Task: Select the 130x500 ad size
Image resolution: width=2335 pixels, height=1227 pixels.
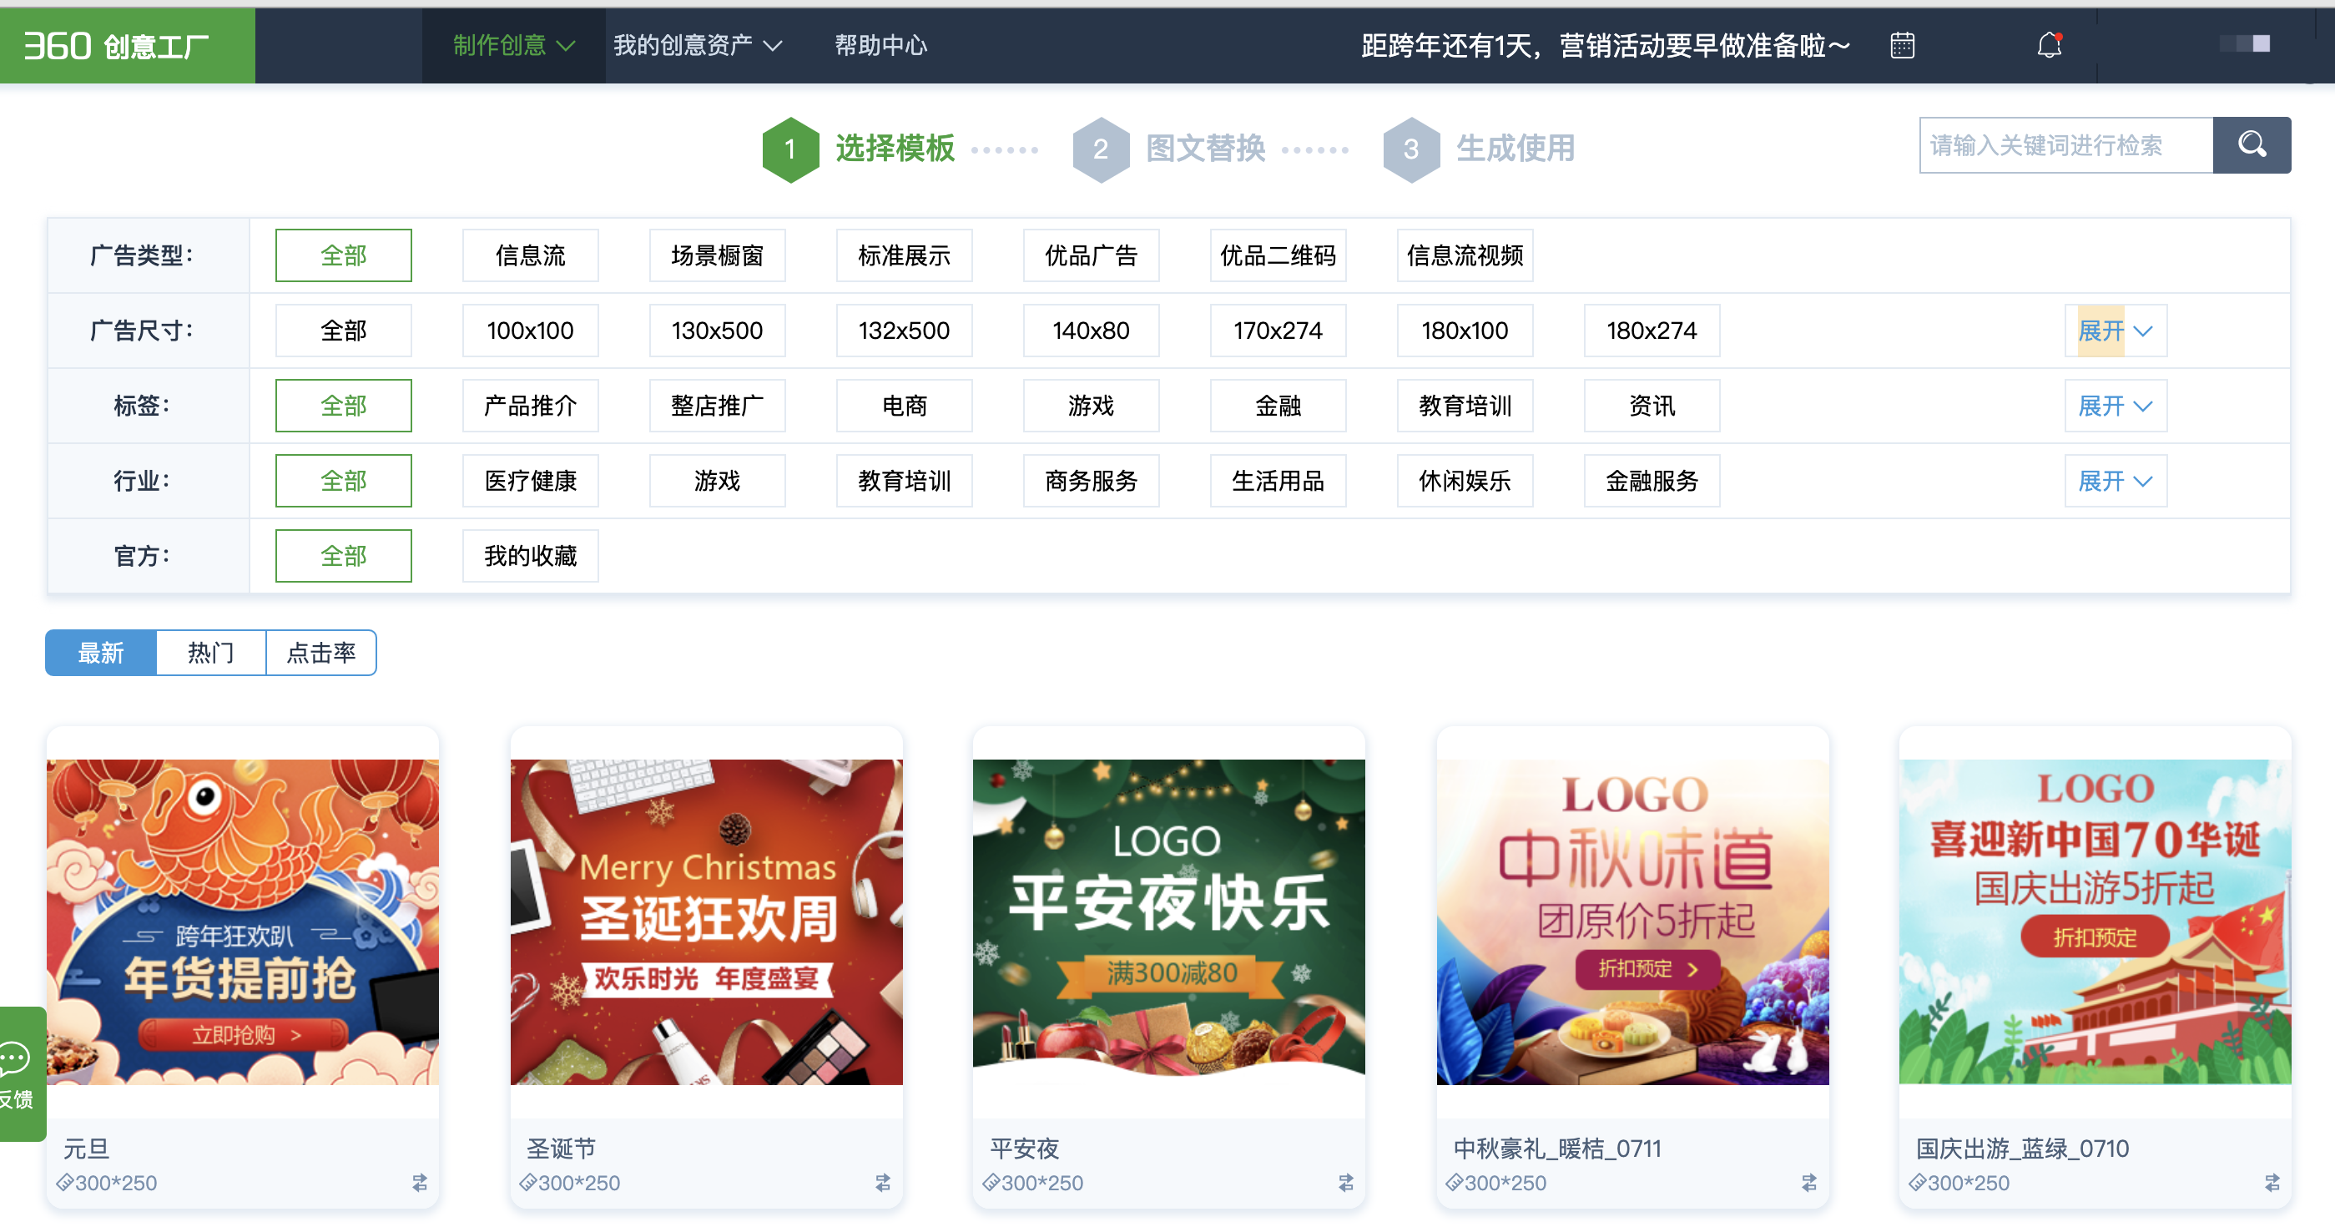Action: (717, 331)
